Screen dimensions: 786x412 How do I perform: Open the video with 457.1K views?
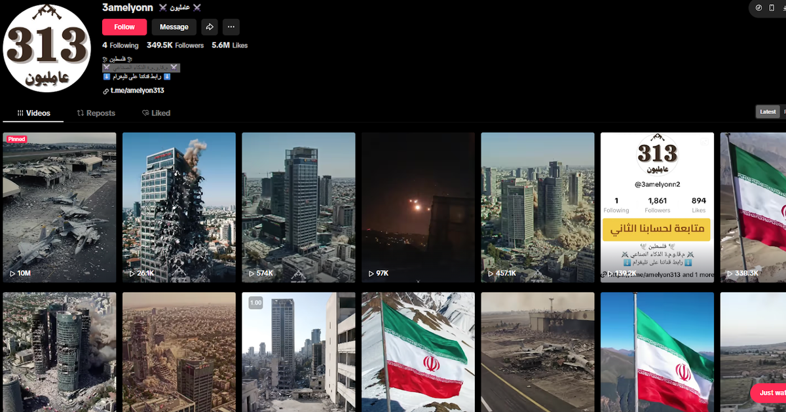[x=538, y=208]
